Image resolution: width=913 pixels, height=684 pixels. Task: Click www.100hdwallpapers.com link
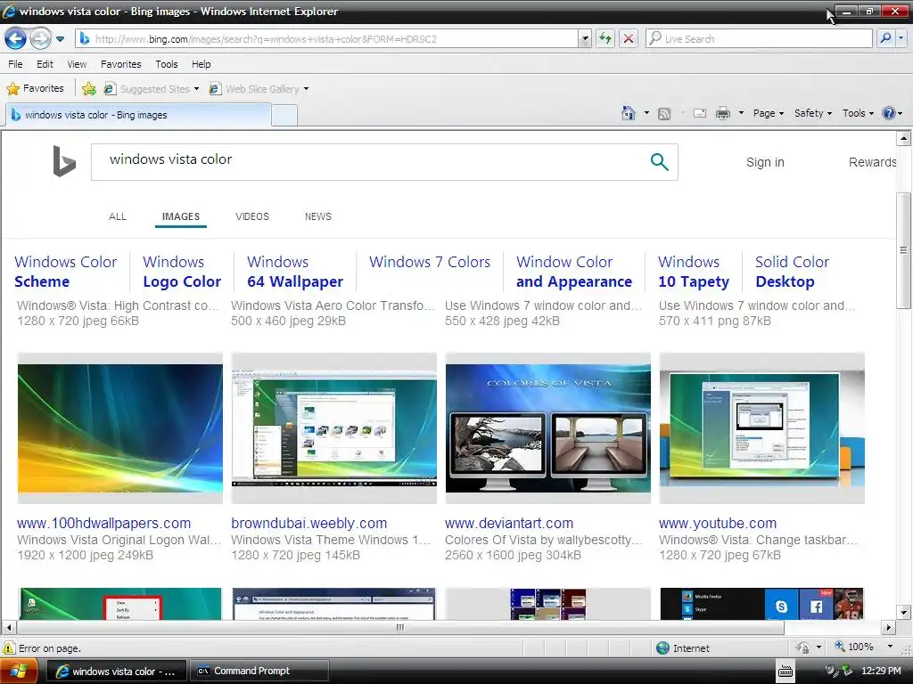(103, 523)
